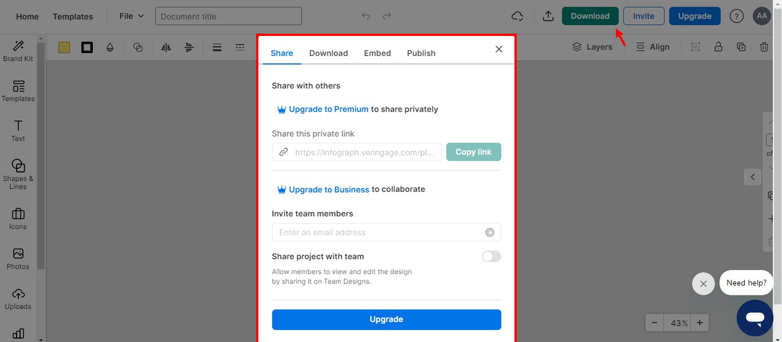Screen dimensions: 782x342
Task: Toggle Share project with team switch
Action: pos(491,257)
